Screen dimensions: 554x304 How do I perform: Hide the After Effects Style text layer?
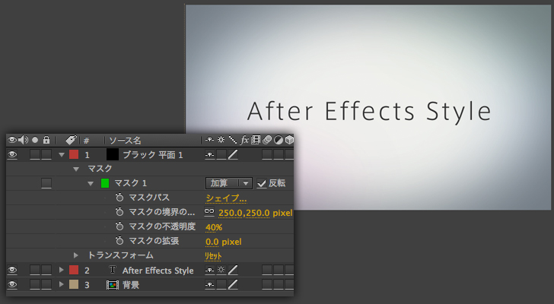[x=12, y=270]
